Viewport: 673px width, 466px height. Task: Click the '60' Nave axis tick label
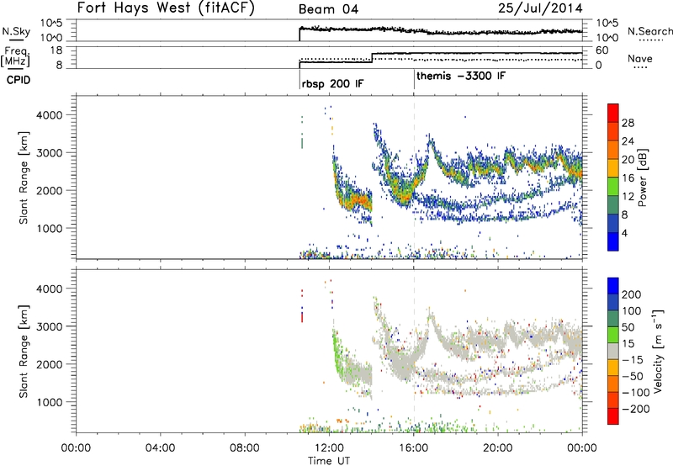[602, 50]
